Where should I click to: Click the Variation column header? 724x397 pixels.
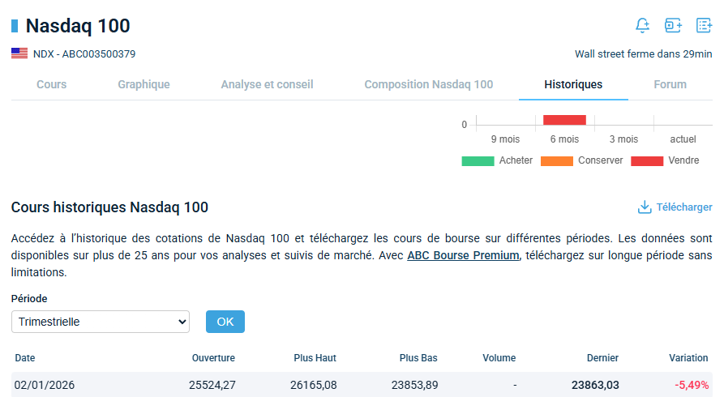[688, 358]
